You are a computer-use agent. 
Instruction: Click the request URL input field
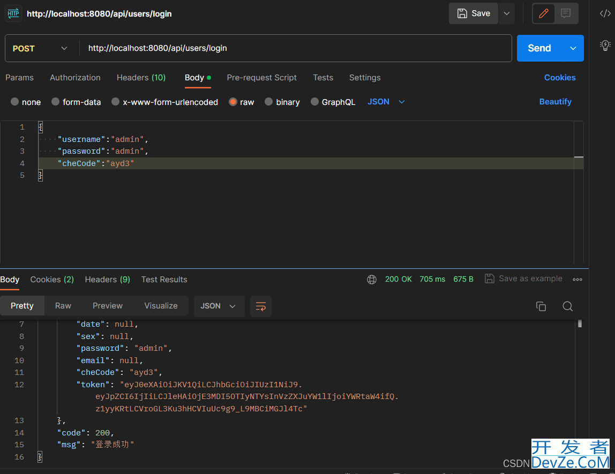(x=296, y=48)
